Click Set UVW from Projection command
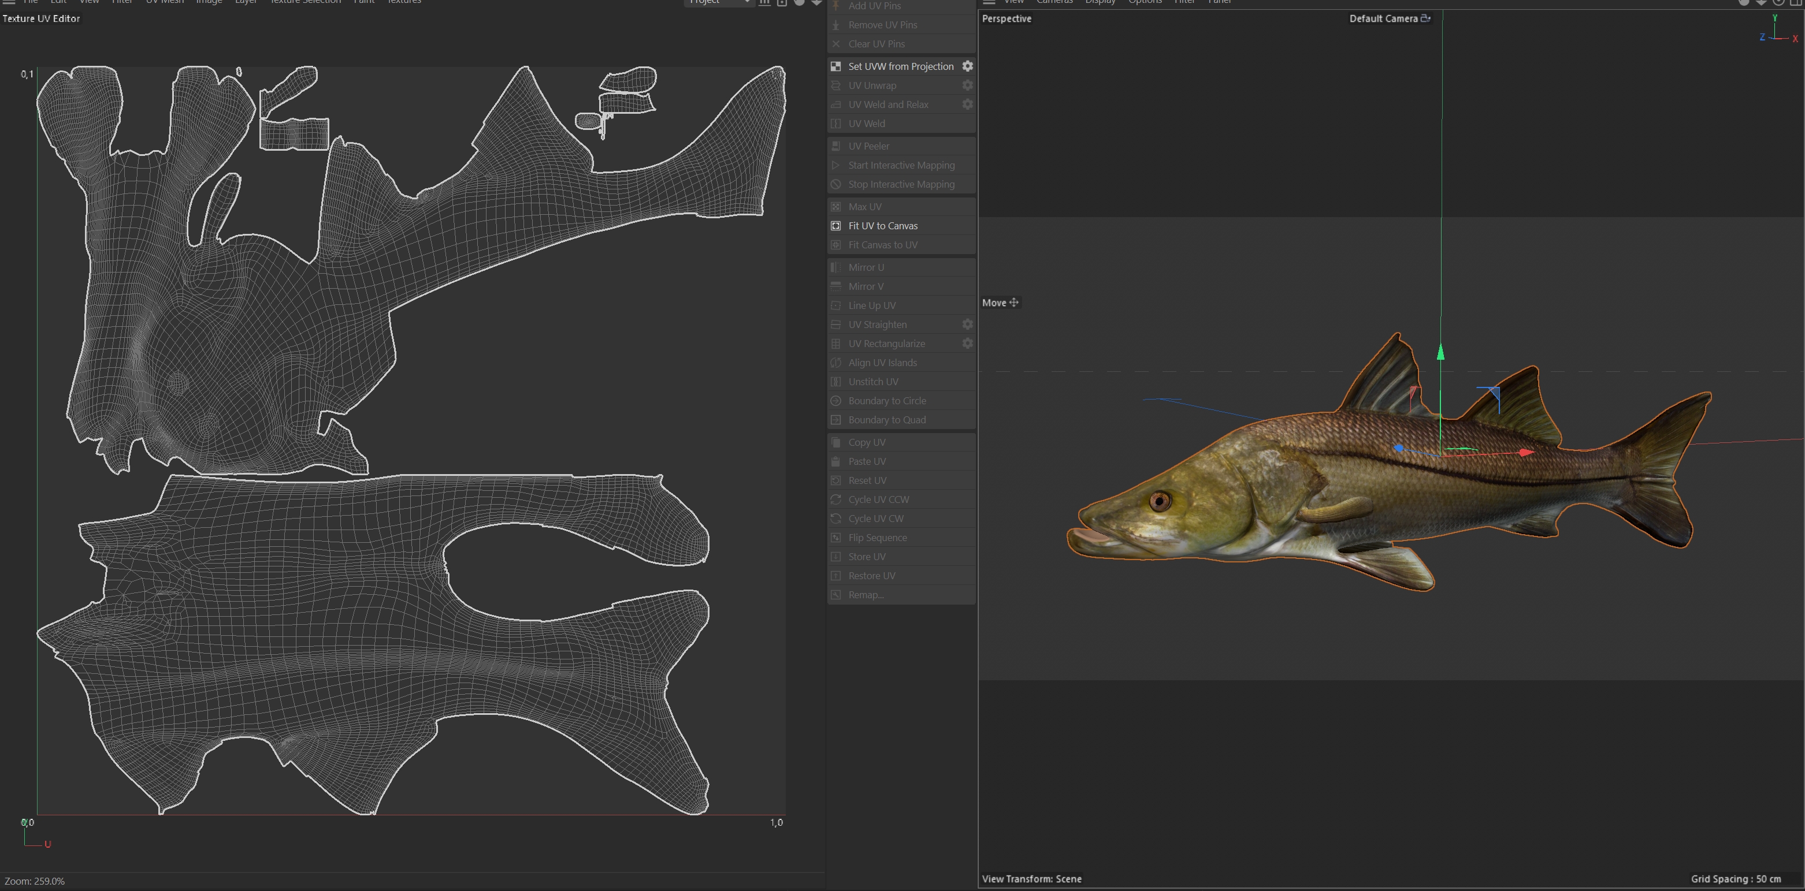The height and width of the screenshot is (891, 1805). 900,66
